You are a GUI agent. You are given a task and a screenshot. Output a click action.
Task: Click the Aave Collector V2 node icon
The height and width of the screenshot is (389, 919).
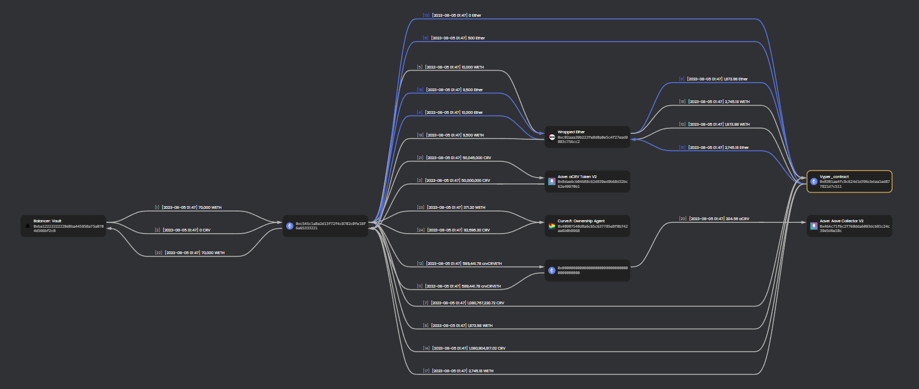(x=814, y=226)
